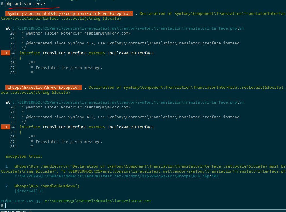The image size is (286, 212).
Task: Click the PC@DESKTOP-V49EQQ2 prompt username
Action: [x=22, y=201]
